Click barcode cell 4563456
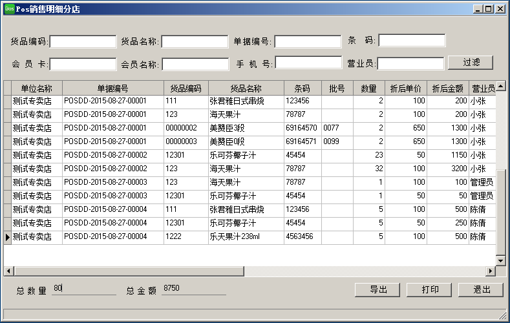 [x=303, y=236]
